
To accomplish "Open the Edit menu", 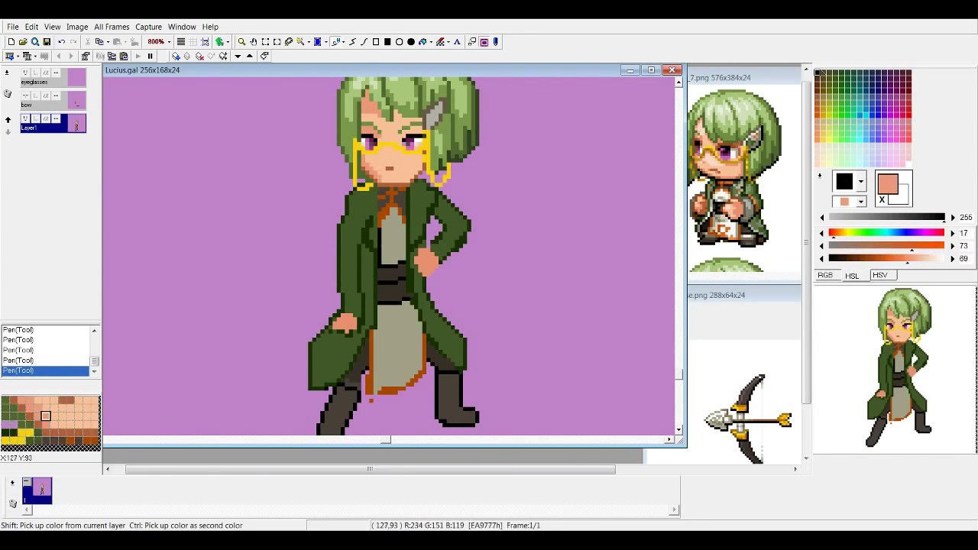I will tap(31, 27).
